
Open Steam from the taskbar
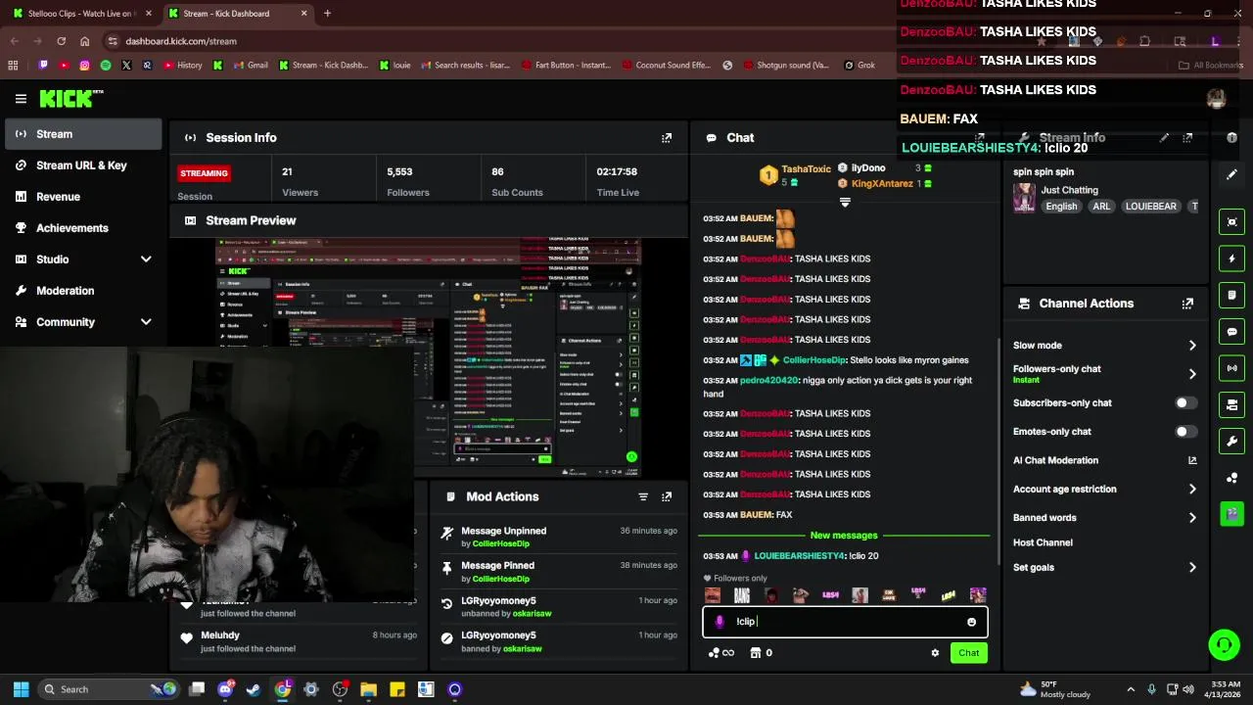click(254, 689)
